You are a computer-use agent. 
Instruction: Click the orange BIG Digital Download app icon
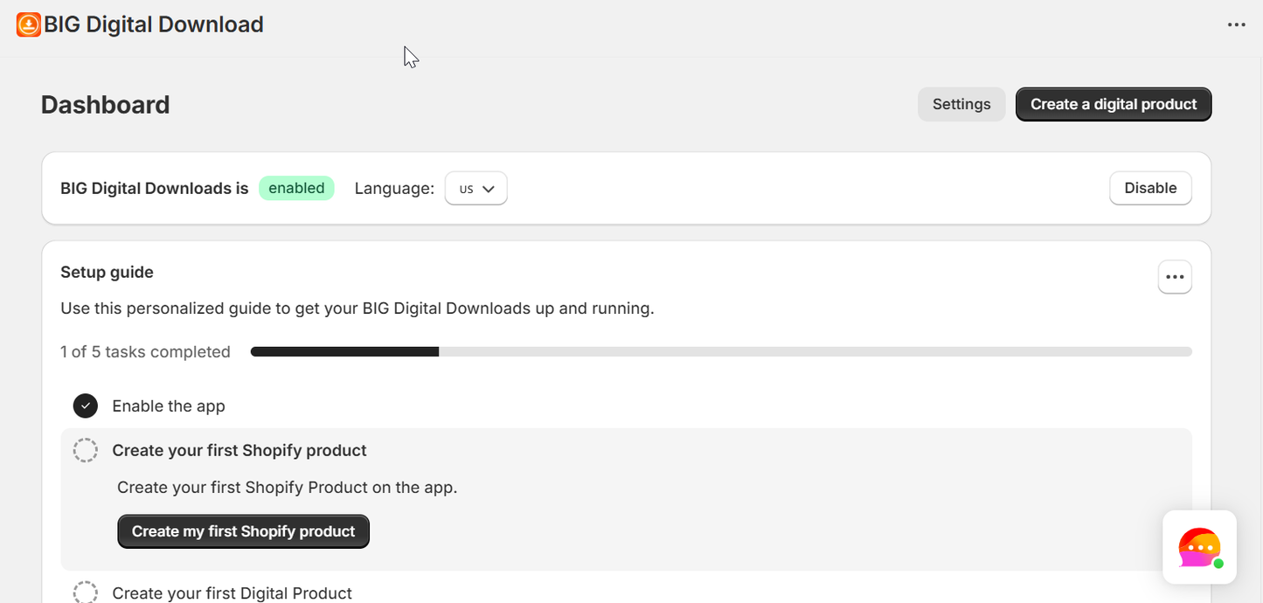(x=28, y=24)
